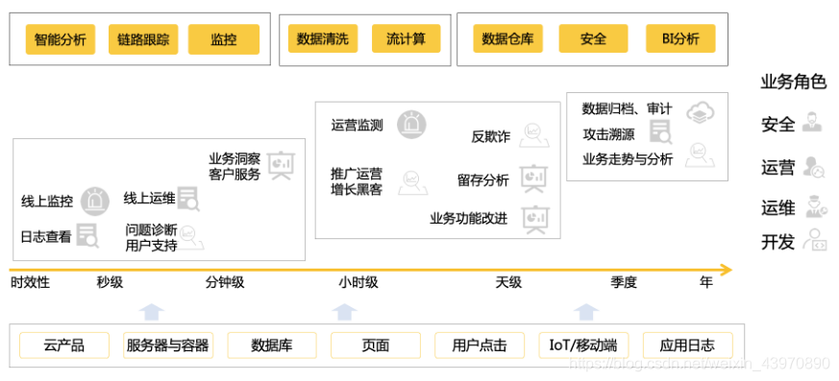Screen dimensions: 839x381
Task: Click the 开发 role label
Action: coord(778,242)
